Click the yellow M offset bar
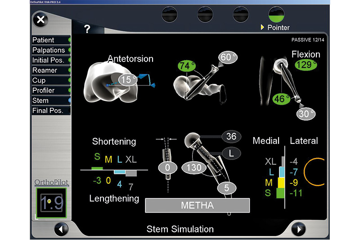This screenshot has height=240, width=360. 281,182
